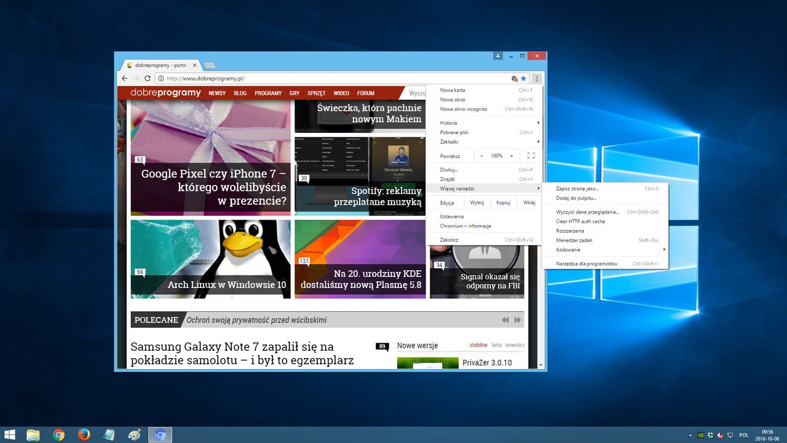Reload the page with refresh icon
Image resolution: width=787 pixels, height=443 pixels.
coord(148,78)
